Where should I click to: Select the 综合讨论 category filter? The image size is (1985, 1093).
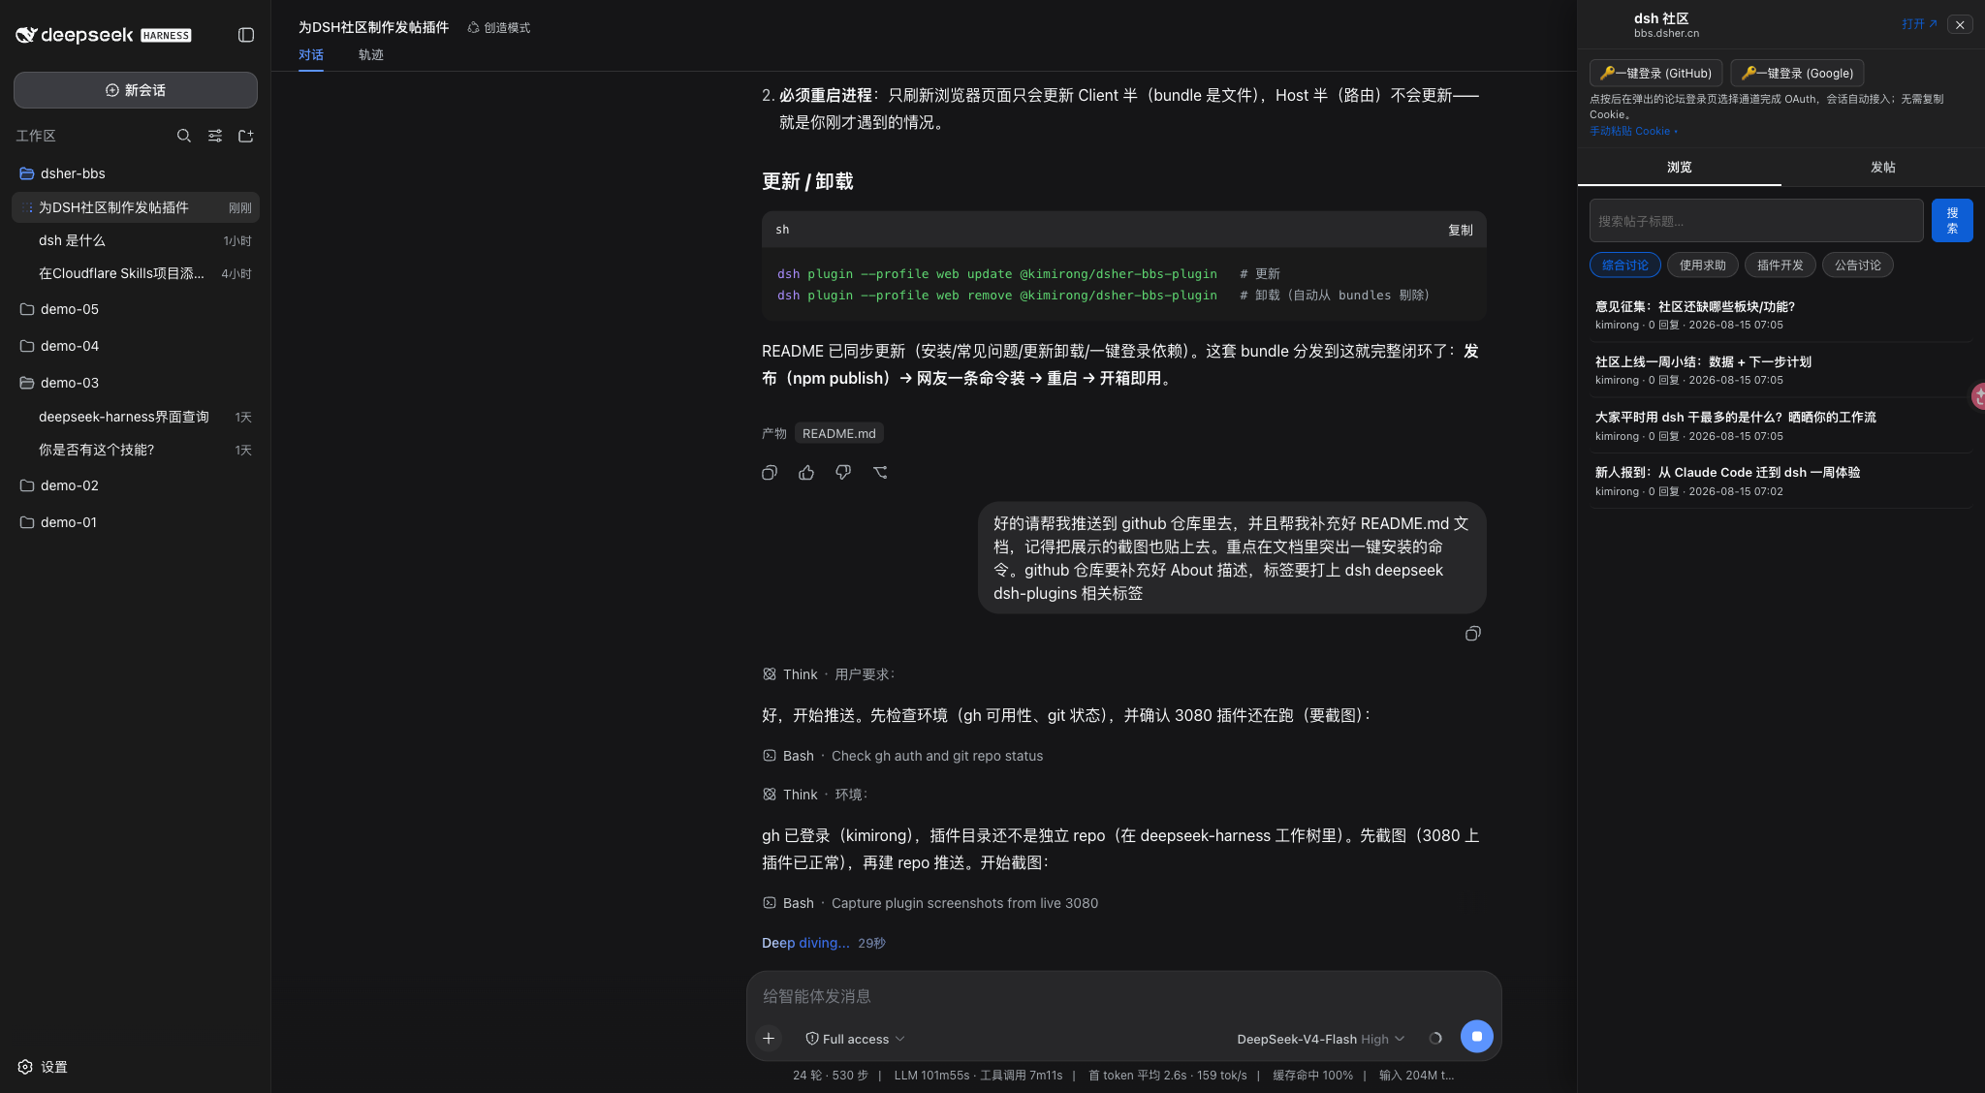tap(1625, 265)
